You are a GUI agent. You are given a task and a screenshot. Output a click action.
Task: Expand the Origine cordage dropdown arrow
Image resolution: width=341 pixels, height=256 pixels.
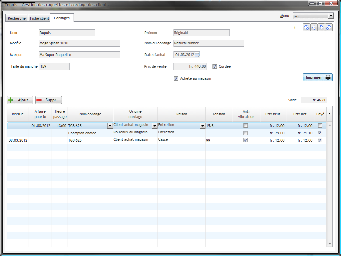pos(155,126)
